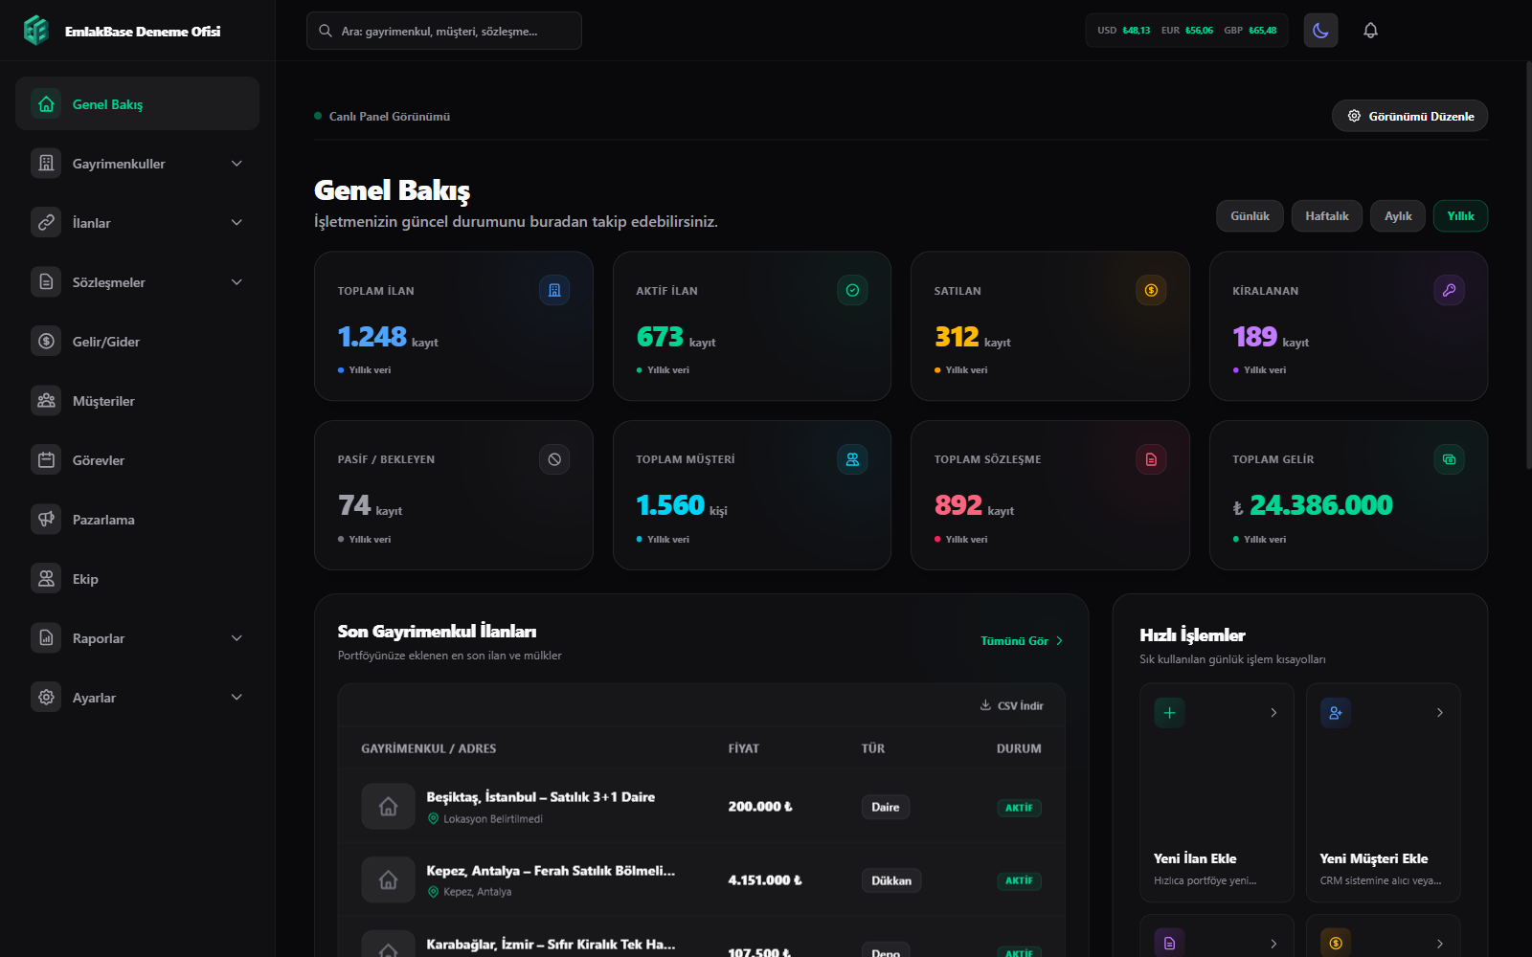Click the Toplam Müşteri people icon
This screenshot has height=957, width=1532.
(x=852, y=459)
